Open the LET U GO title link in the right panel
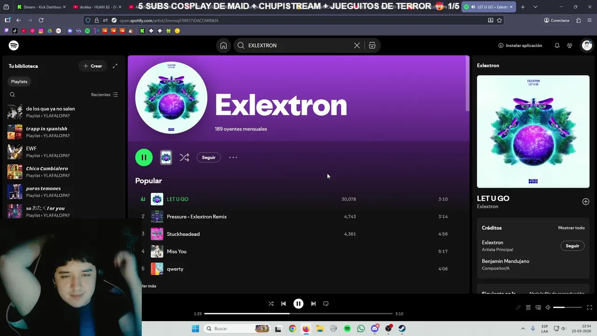 click(493, 198)
